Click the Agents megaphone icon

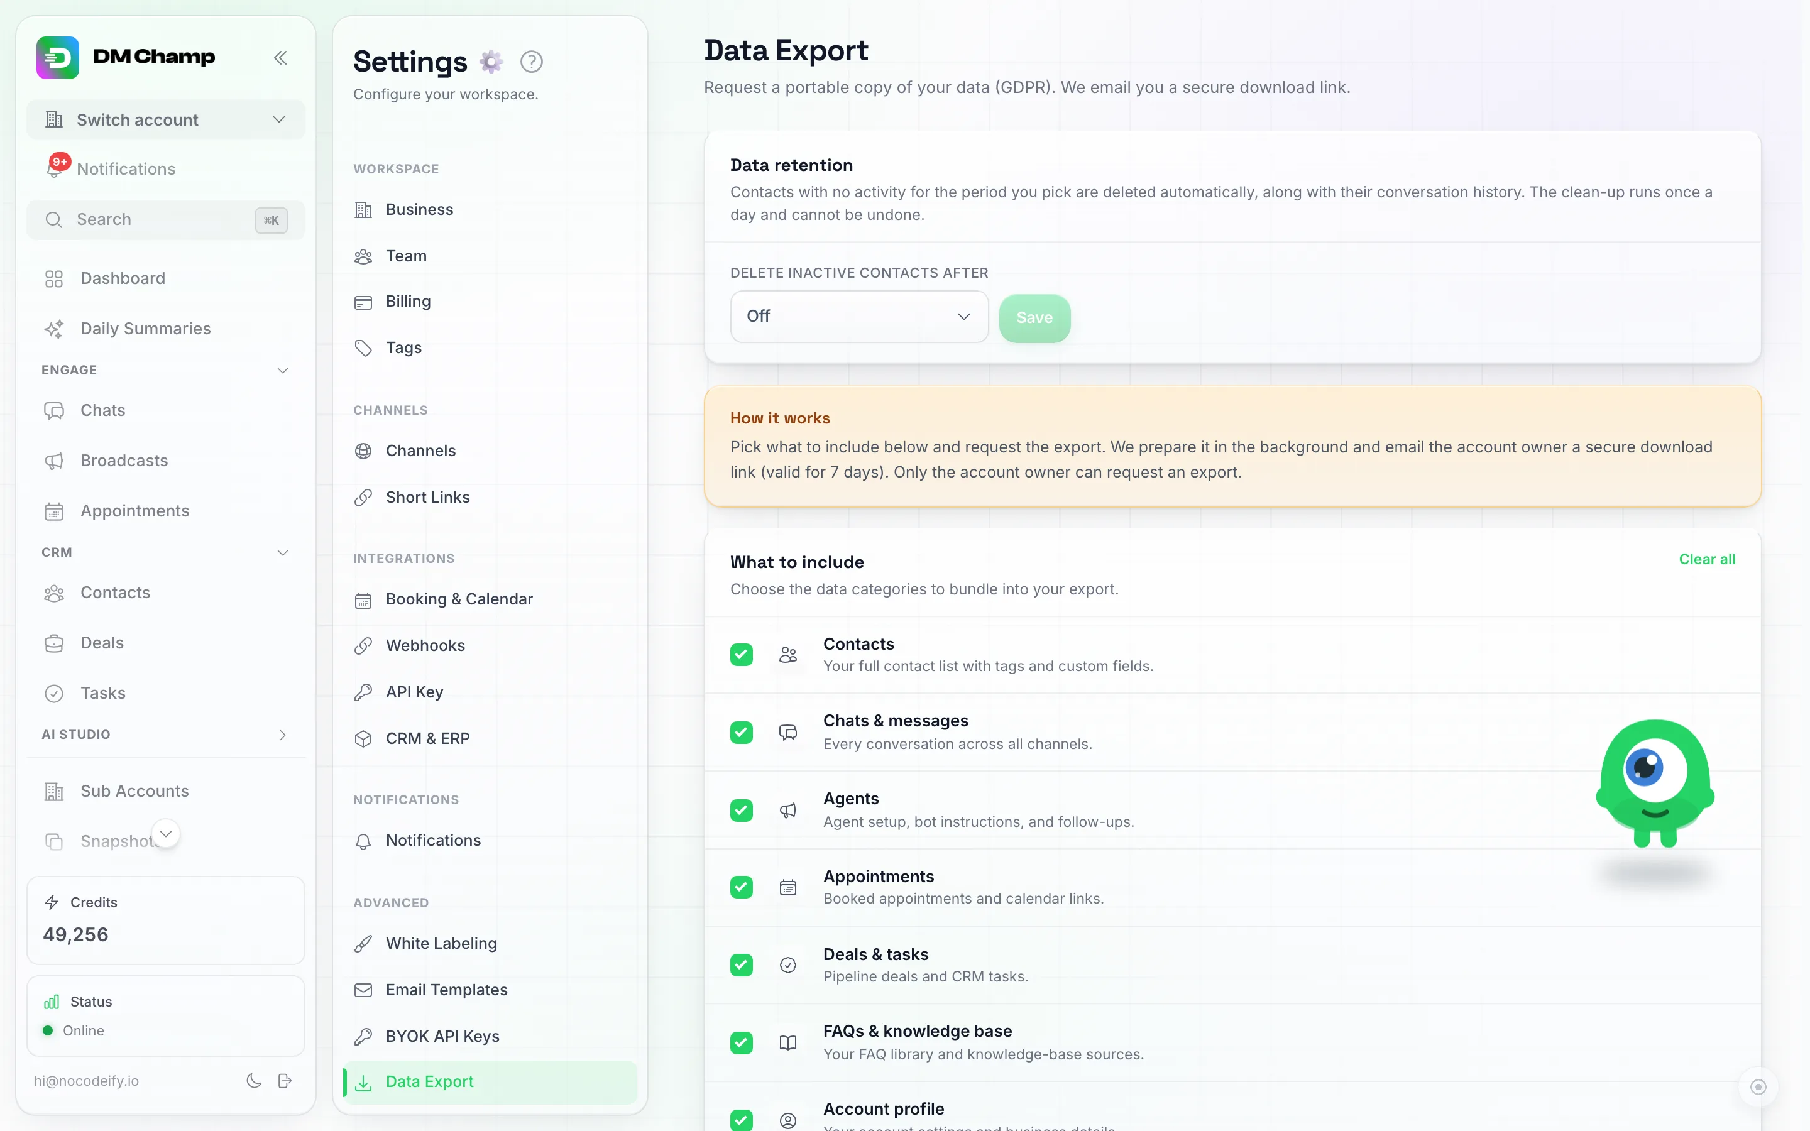tap(787, 810)
